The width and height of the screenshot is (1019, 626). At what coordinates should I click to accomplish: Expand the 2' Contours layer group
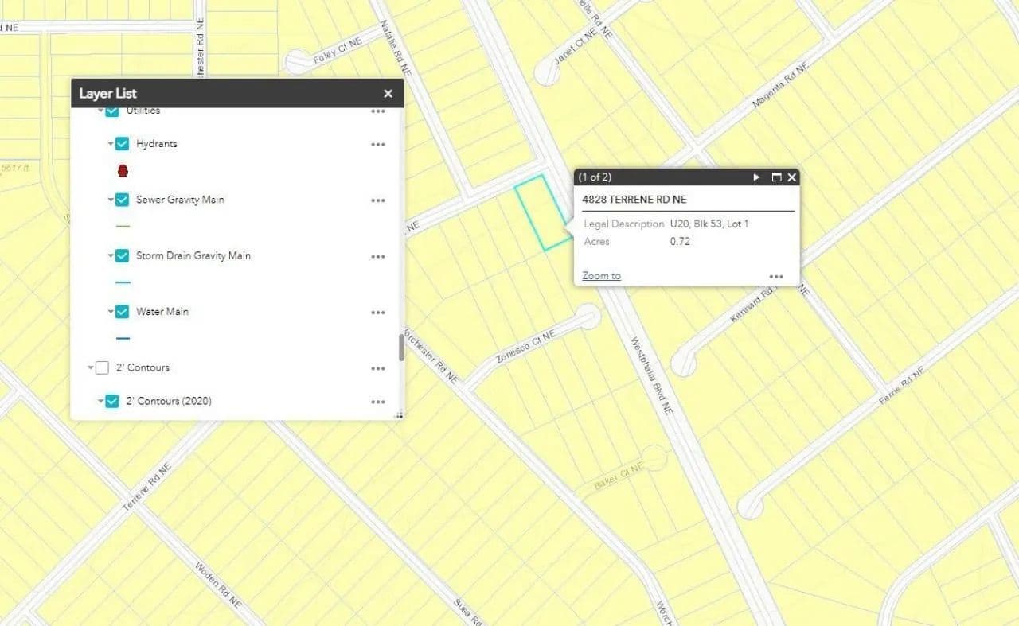91,368
